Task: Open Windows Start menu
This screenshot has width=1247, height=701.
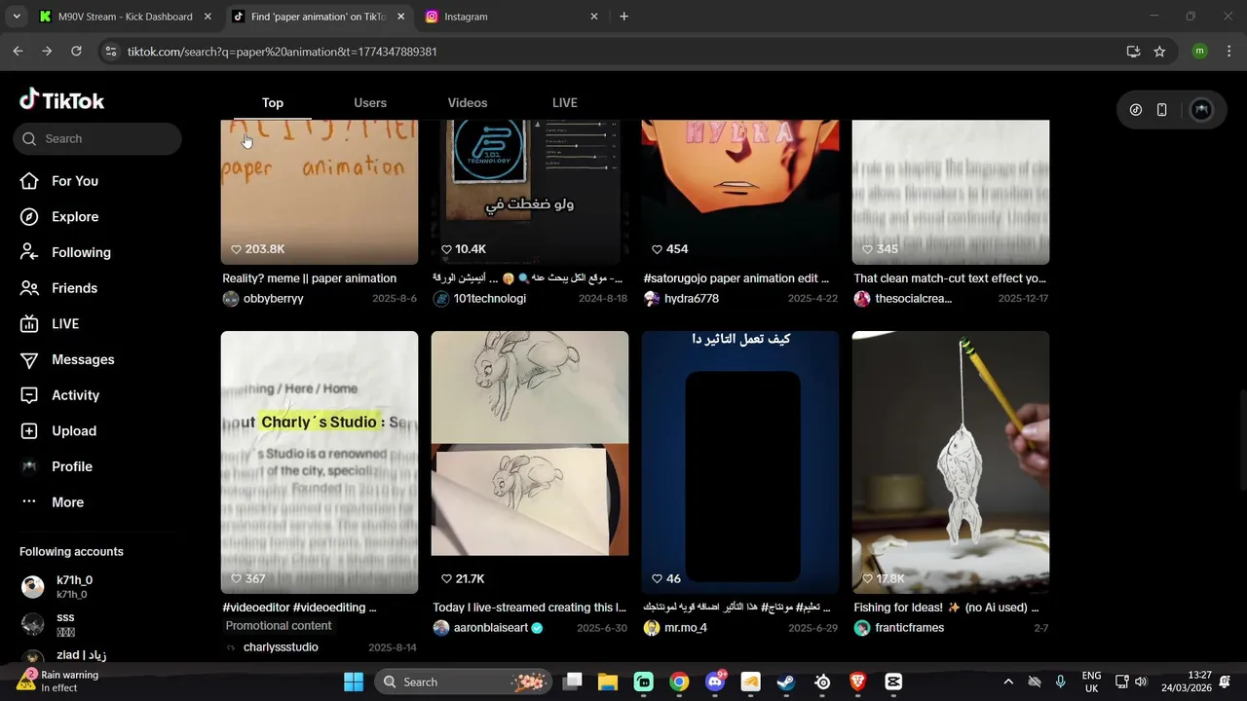Action: point(354,682)
